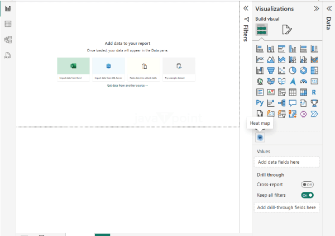The height and width of the screenshot is (236, 335).
Task: Open Report view in left sidebar
Action: point(8,8)
